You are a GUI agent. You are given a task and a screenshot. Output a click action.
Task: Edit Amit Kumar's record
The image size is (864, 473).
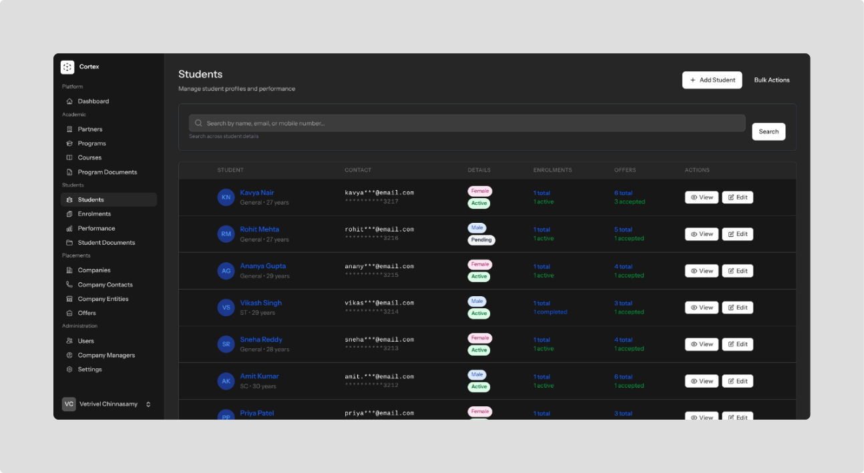click(x=737, y=381)
